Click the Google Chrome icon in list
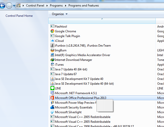The width and height of the screenshot is (164, 127). click(52, 31)
